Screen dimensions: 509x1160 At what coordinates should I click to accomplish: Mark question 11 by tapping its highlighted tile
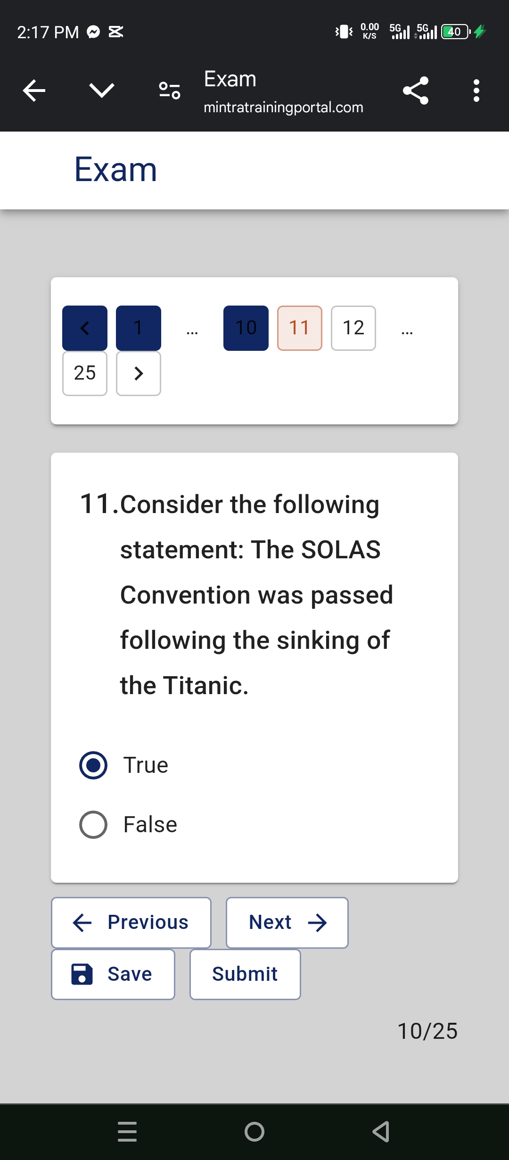pyautogui.click(x=299, y=327)
